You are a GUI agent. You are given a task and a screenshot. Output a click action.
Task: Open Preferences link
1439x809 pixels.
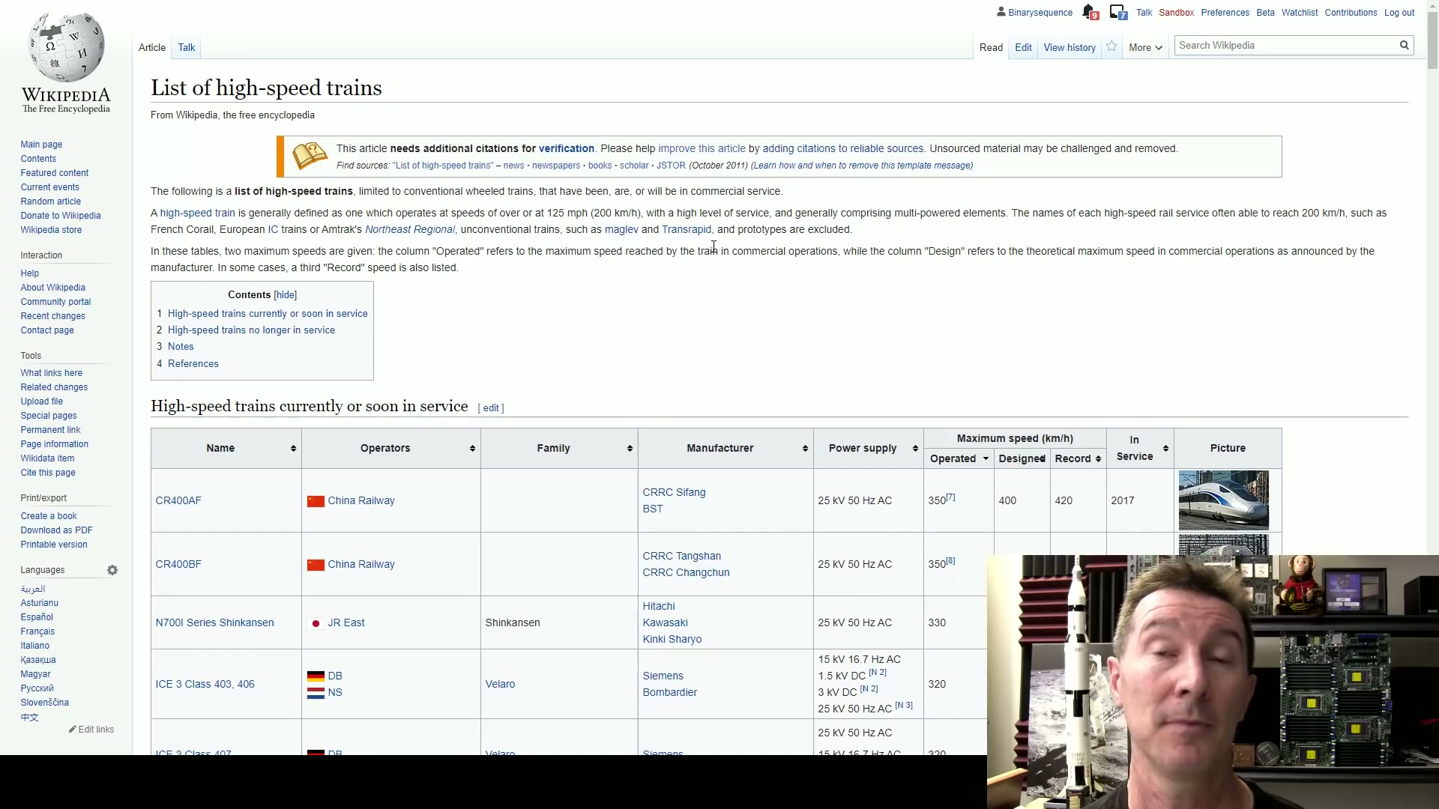click(1225, 13)
